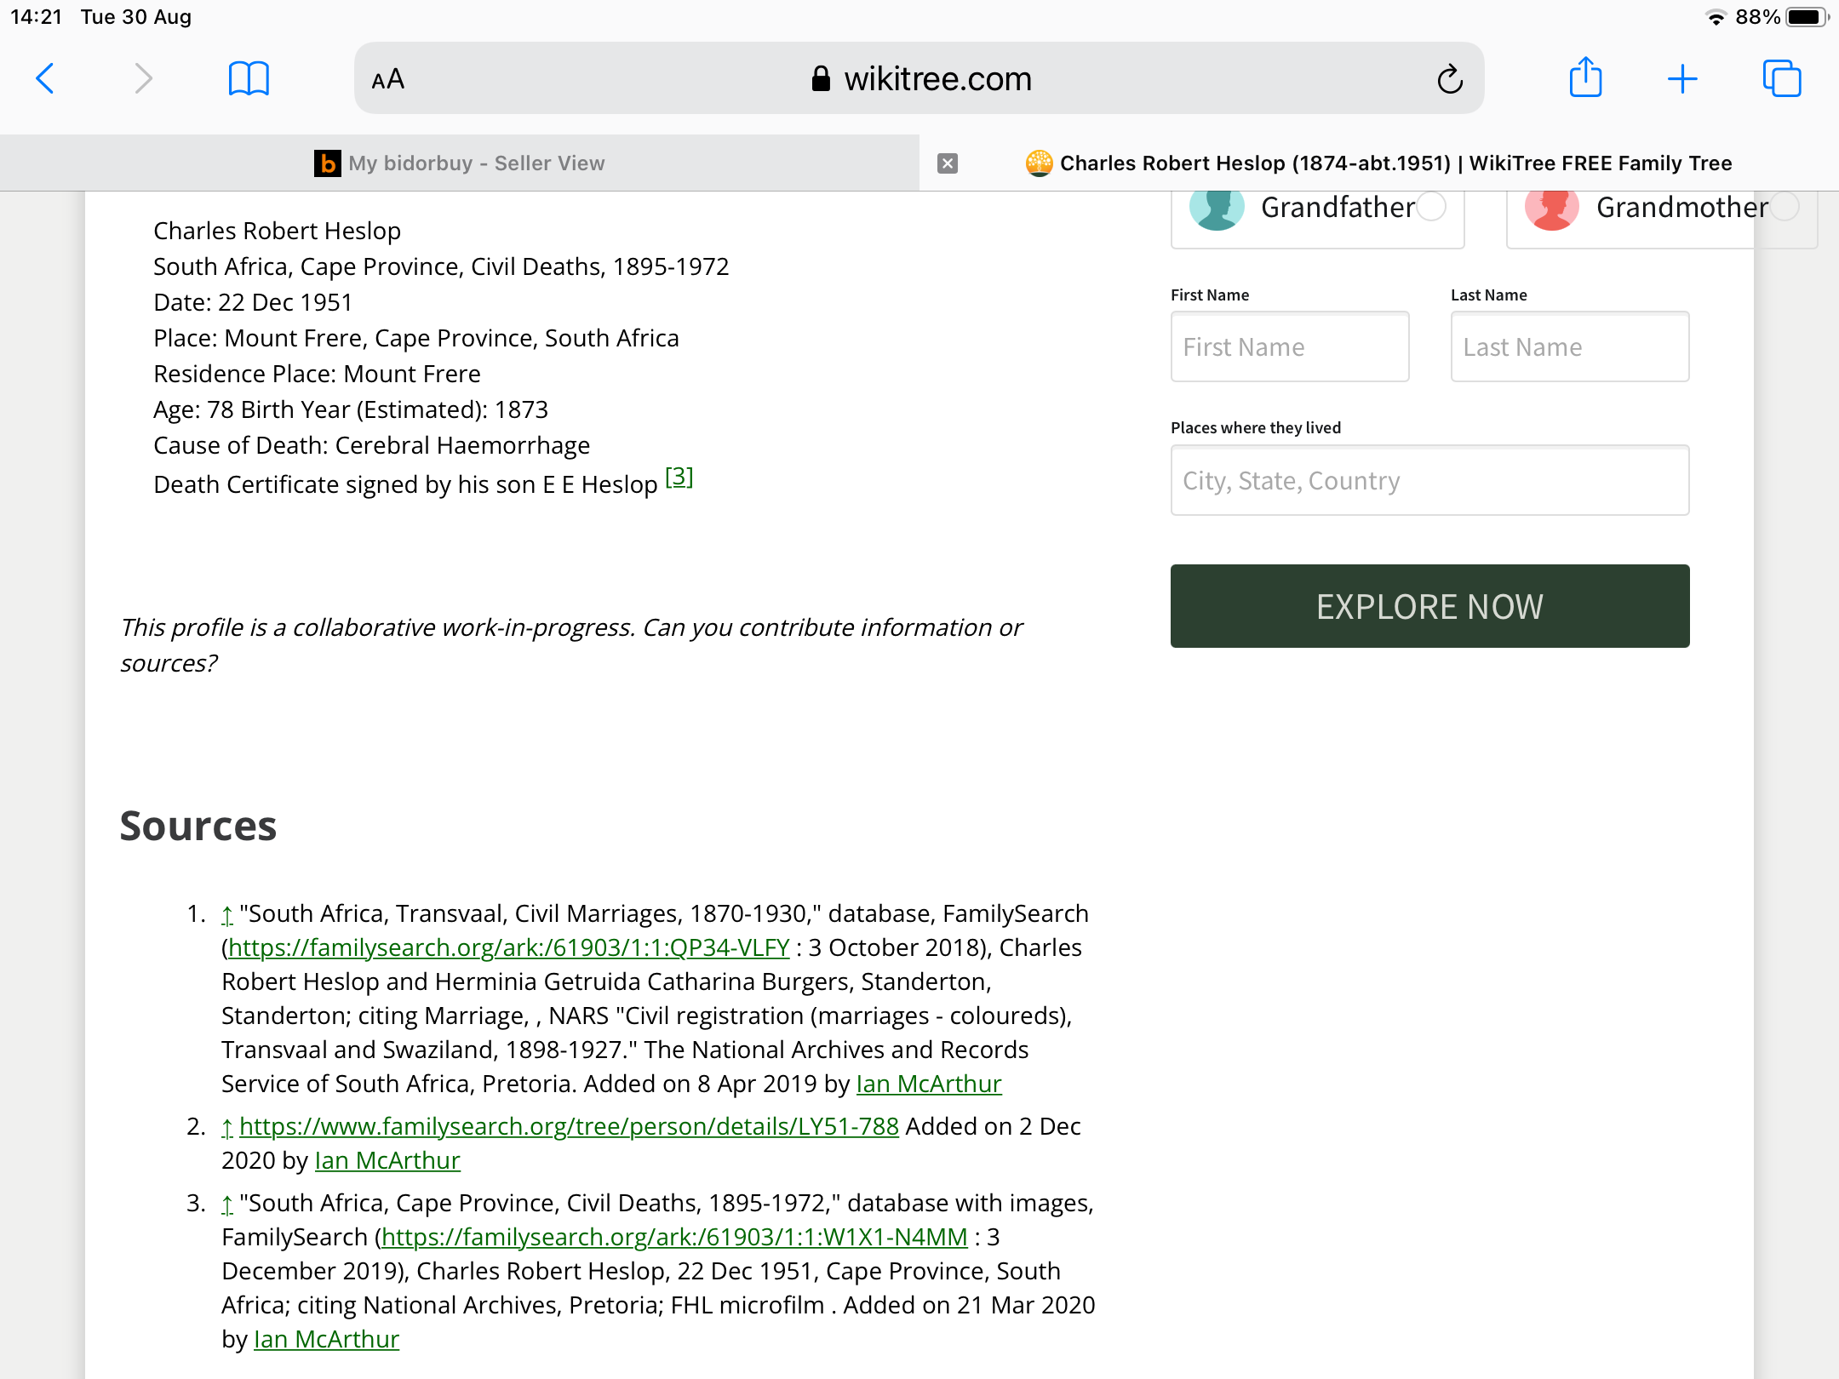Tap the Safari back arrow
Image resolution: width=1839 pixels, height=1379 pixels.
(46, 79)
